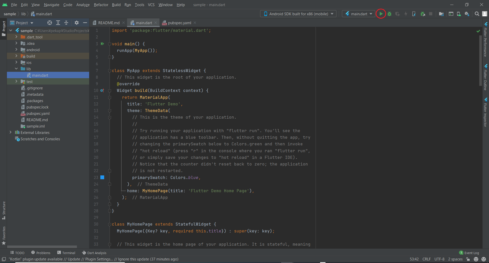Image resolution: width=489 pixels, height=263 pixels.
Task: Collapse all in the Project panel
Action: pyautogui.click(x=66, y=23)
